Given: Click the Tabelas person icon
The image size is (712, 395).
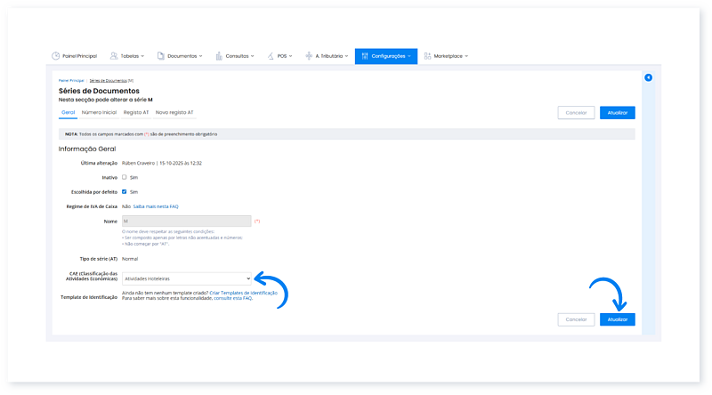Looking at the screenshot, I should tap(116, 56).
